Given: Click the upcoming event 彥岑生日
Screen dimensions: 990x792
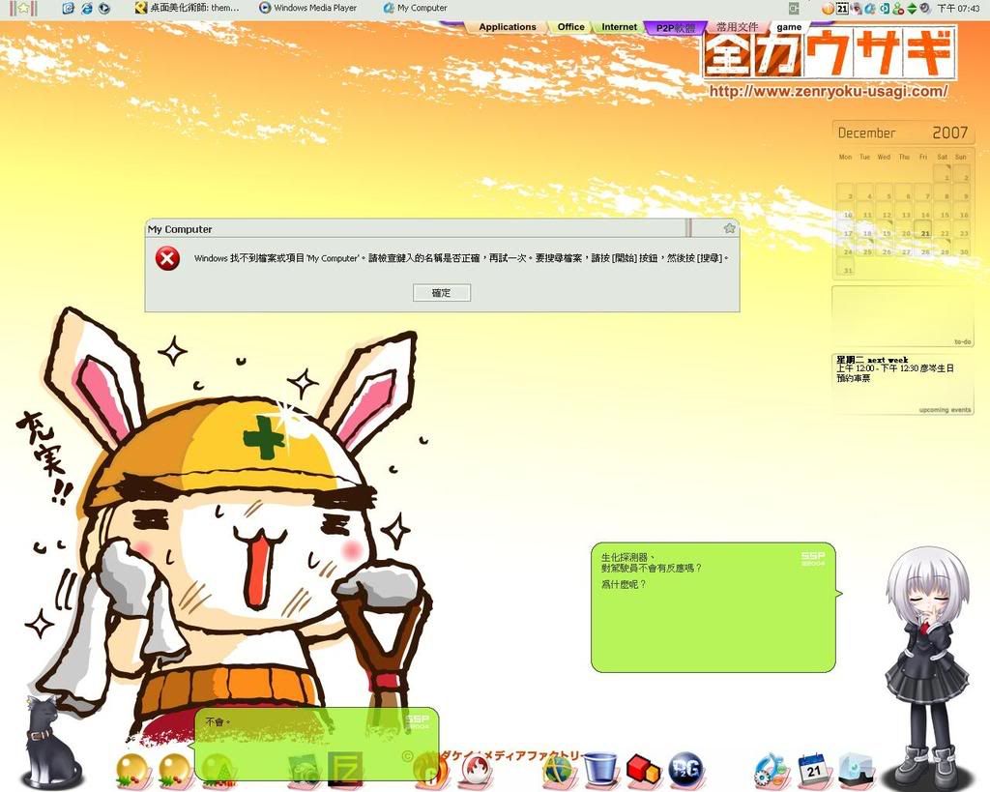Looking at the screenshot, I should click(x=895, y=368).
